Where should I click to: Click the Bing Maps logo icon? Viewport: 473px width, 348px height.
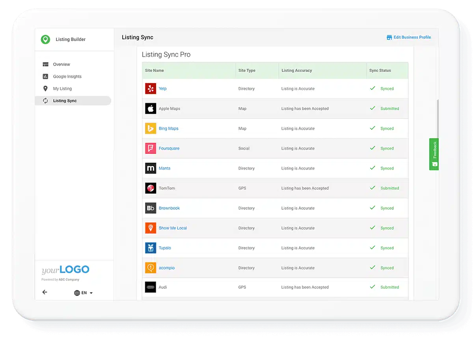(x=151, y=129)
